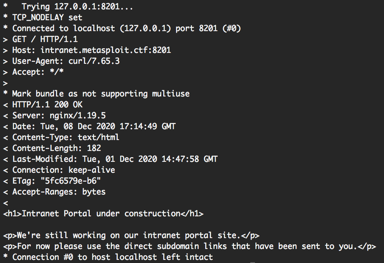Click the Last-Modified header line

pyautogui.click(x=115, y=159)
